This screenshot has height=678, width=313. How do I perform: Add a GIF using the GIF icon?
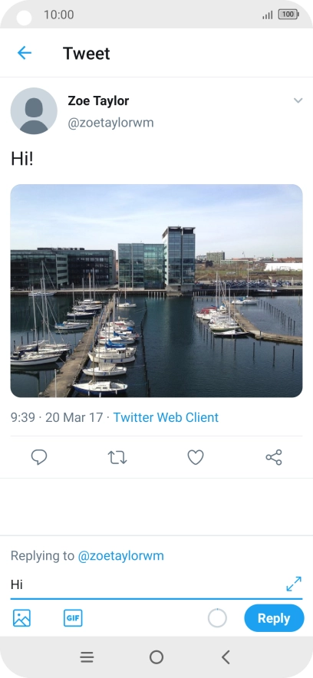[73, 618]
